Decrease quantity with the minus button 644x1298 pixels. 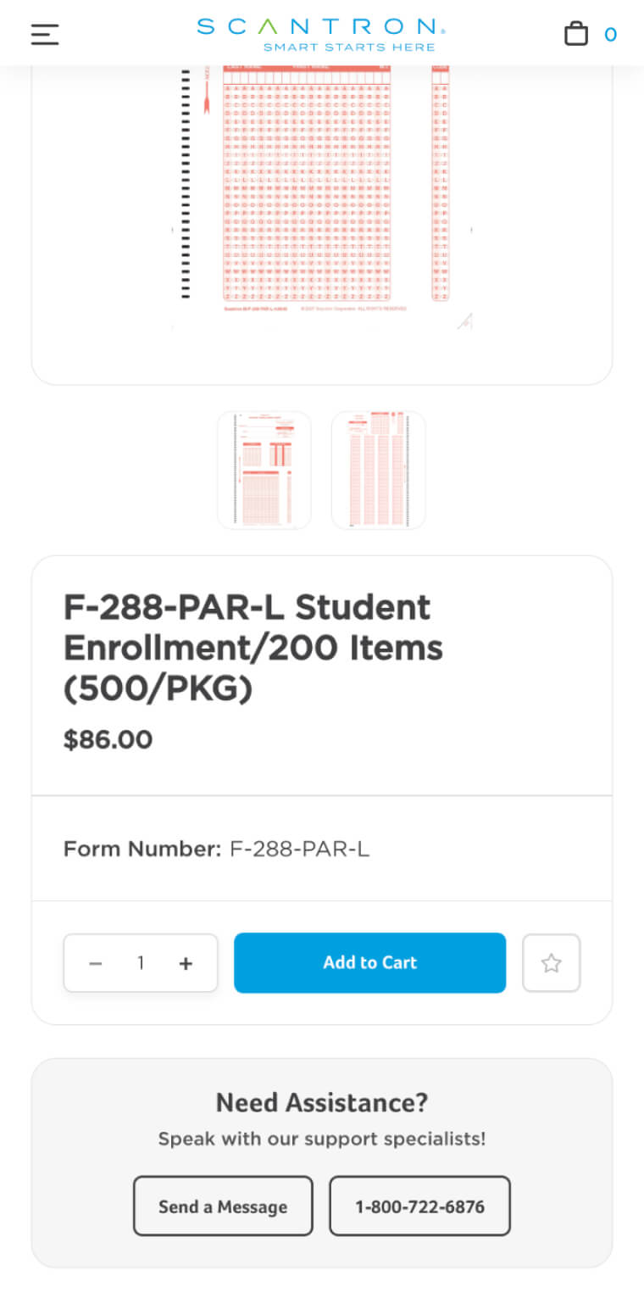[x=96, y=963]
